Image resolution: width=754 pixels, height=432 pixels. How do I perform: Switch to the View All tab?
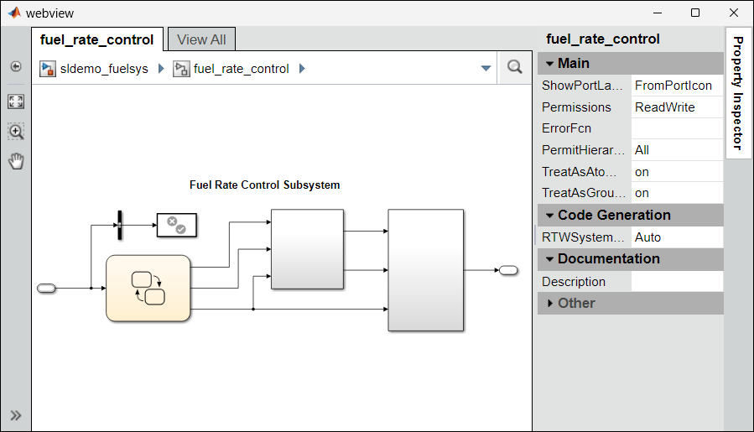point(201,39)
